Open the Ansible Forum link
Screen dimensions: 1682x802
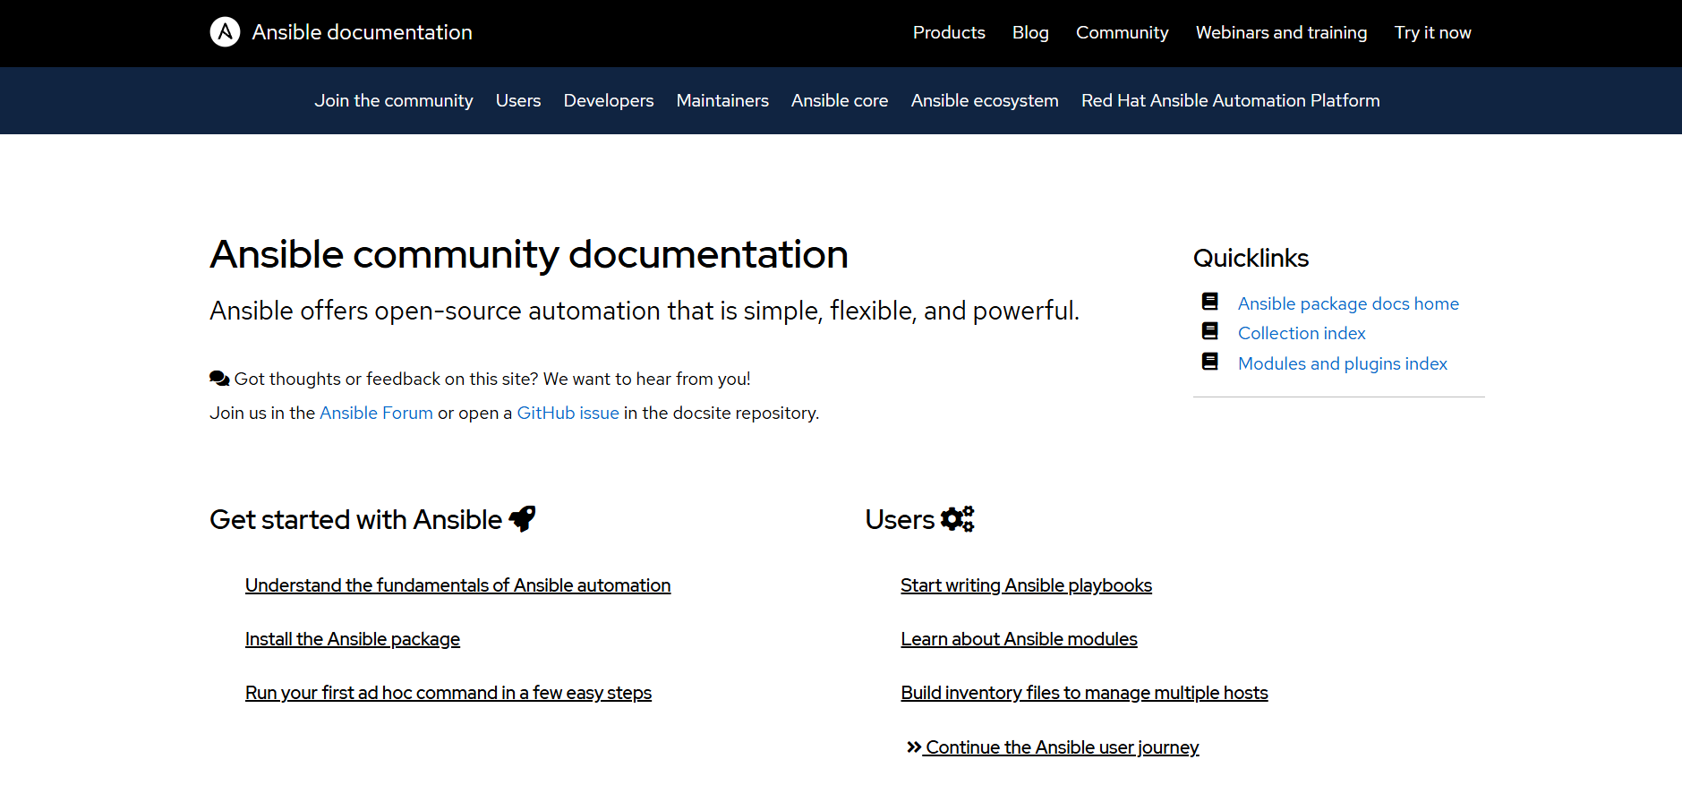pos(376,414)
